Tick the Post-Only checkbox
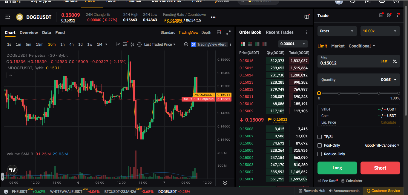This screenshot has height=195, width=408. [x=320, y=145]
